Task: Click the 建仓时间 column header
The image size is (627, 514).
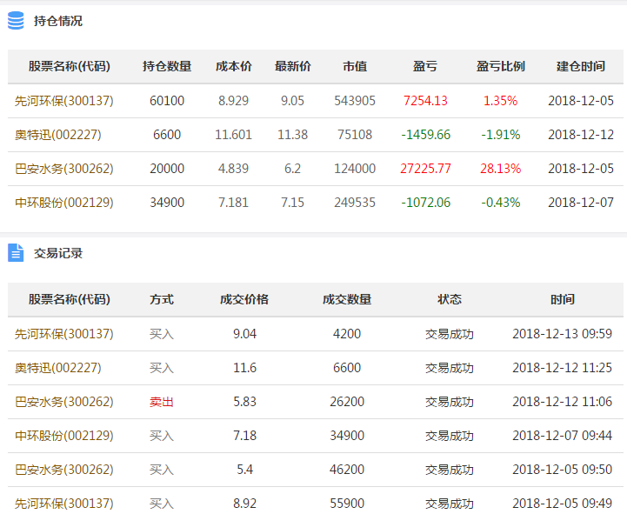Action: (581, 66)
